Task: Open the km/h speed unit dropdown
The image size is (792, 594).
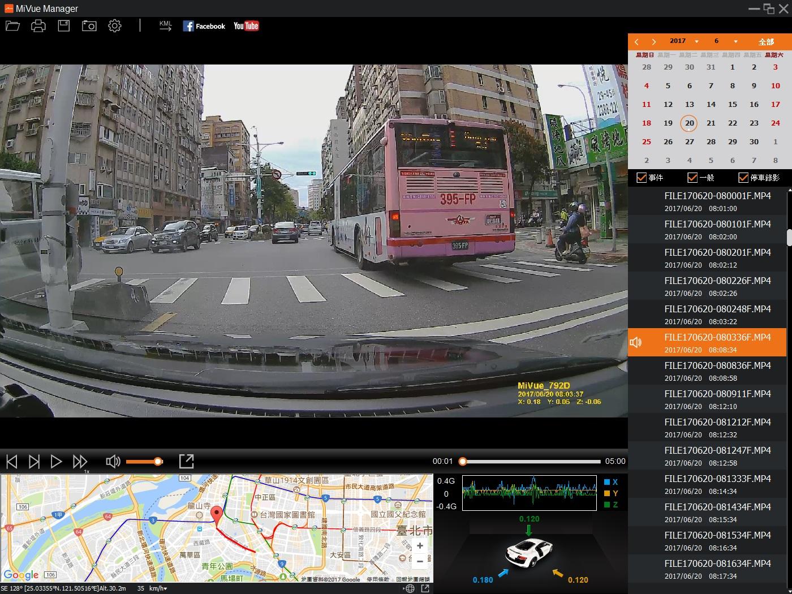Action: 158,588
